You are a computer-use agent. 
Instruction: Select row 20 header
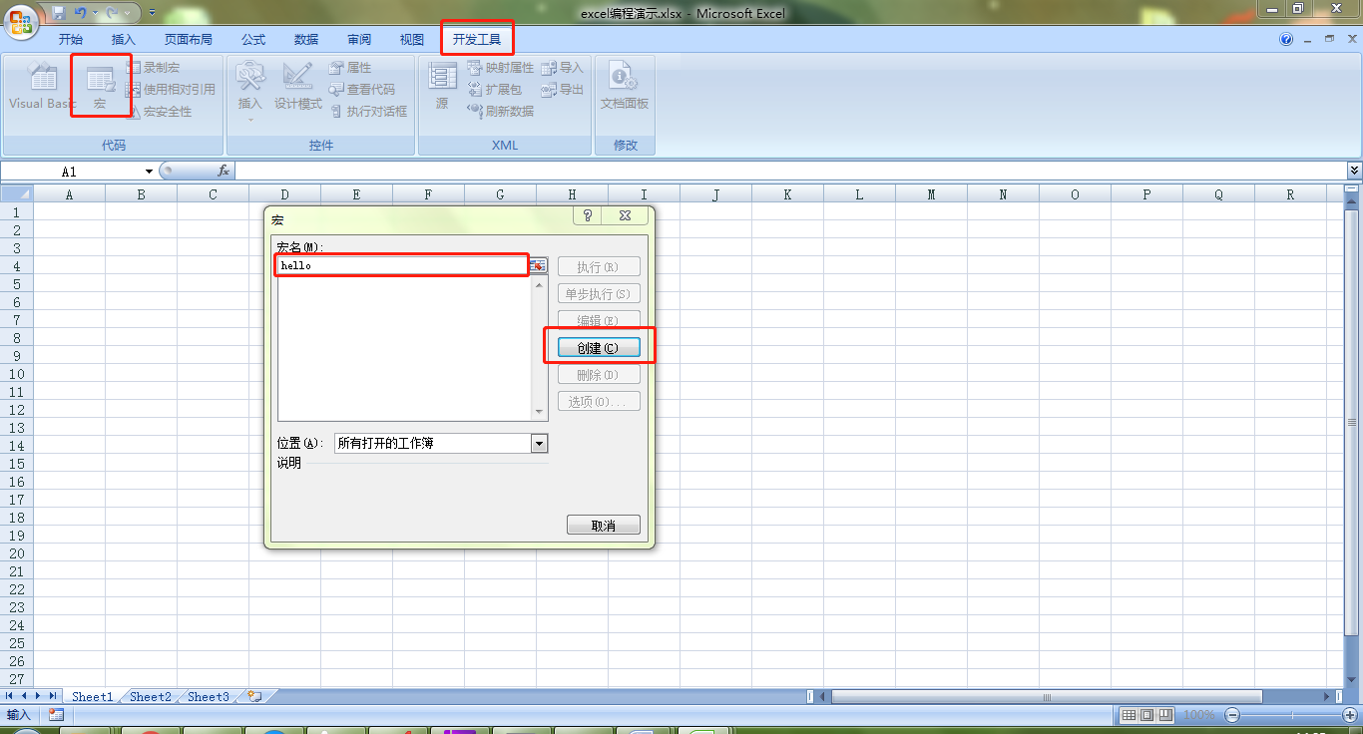tap(17, 553)
